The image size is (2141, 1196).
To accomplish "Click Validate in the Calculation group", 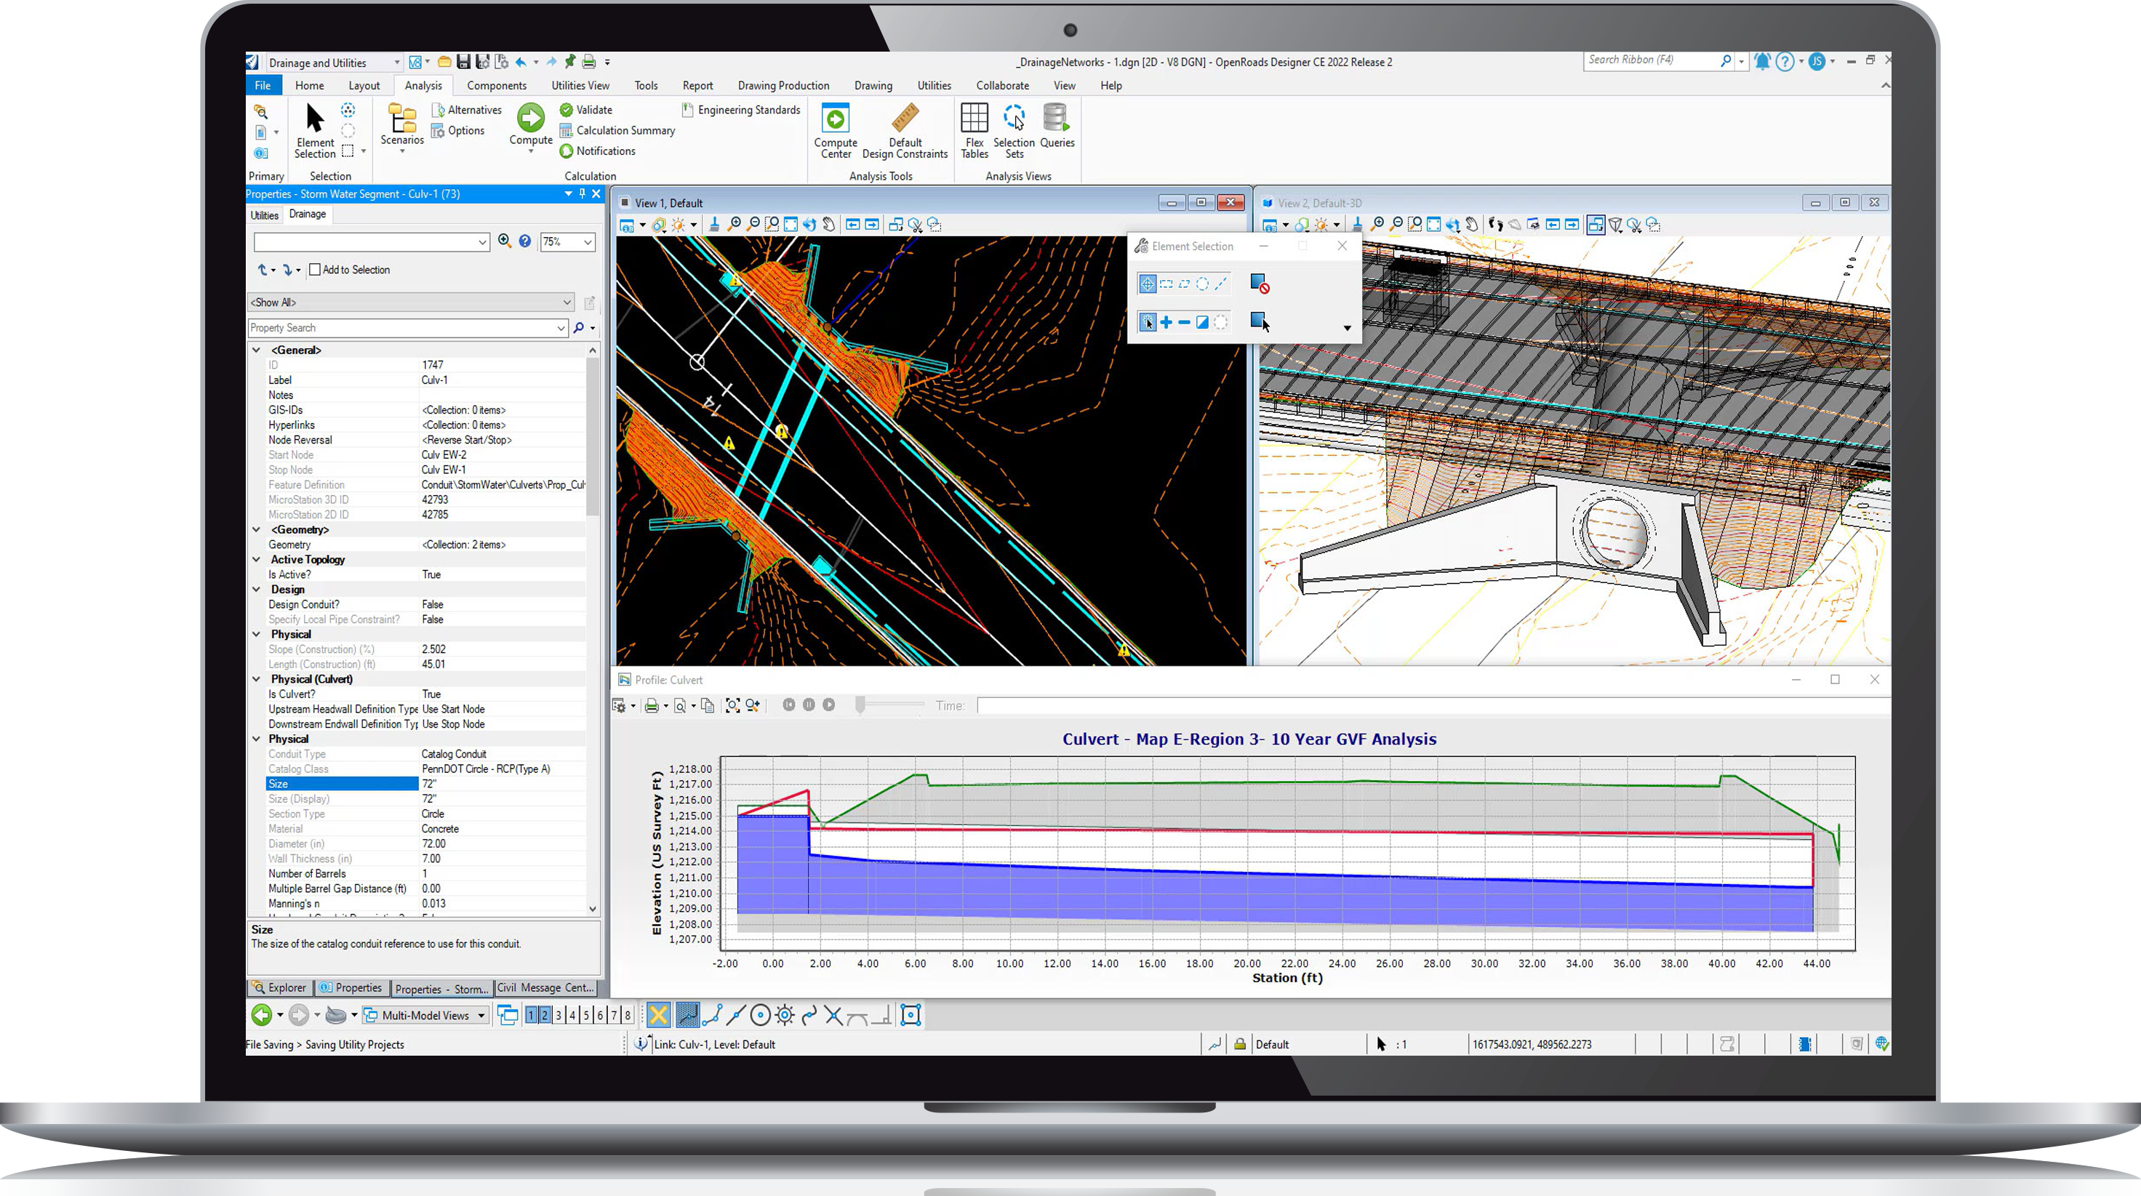I will pos(584,109).
